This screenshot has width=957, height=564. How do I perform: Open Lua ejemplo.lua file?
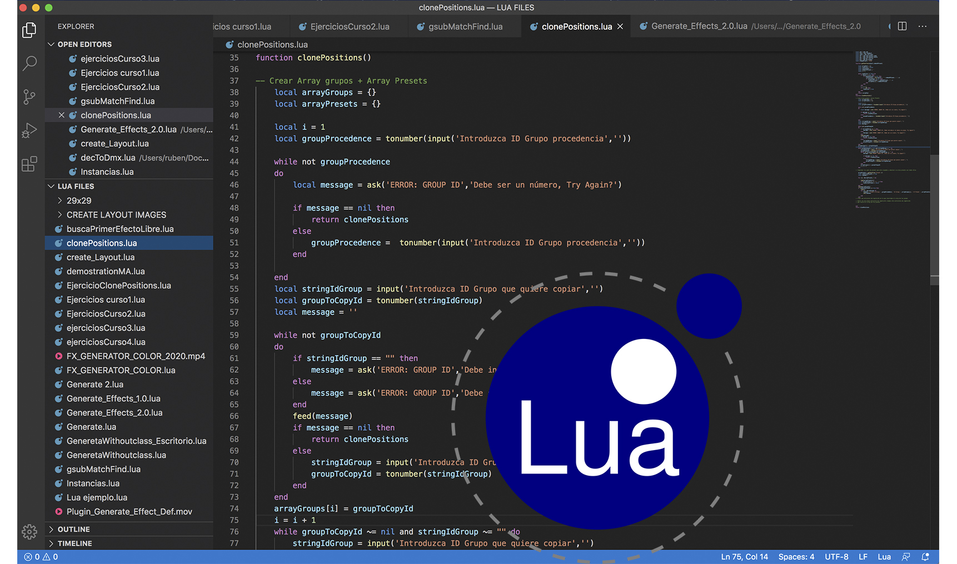point(129,498)
